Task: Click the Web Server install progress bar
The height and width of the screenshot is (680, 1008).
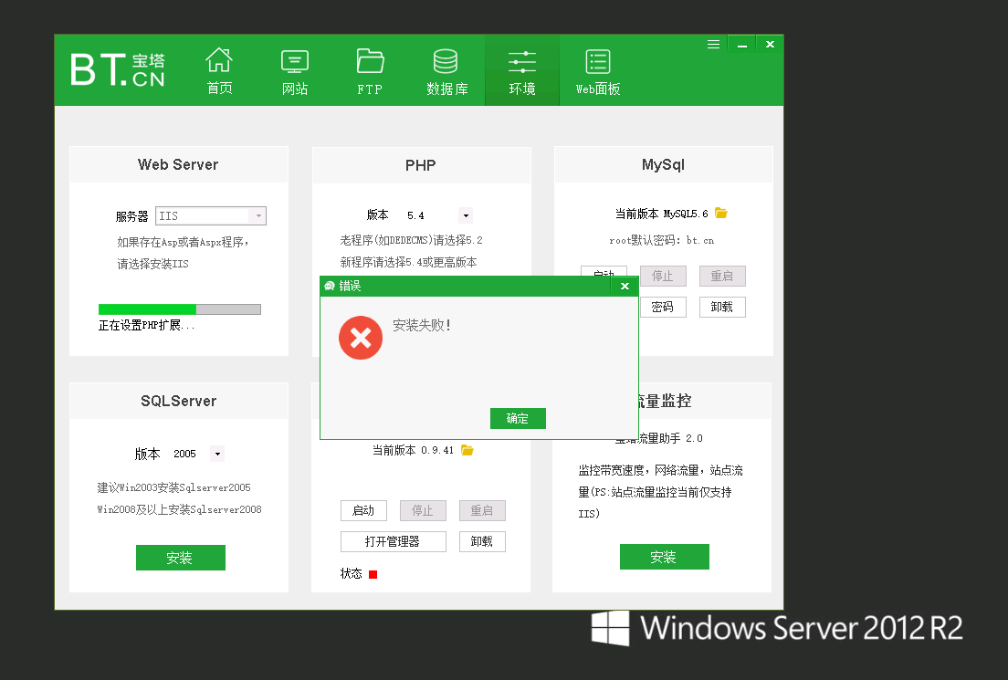Action: (x=179, y=309)
